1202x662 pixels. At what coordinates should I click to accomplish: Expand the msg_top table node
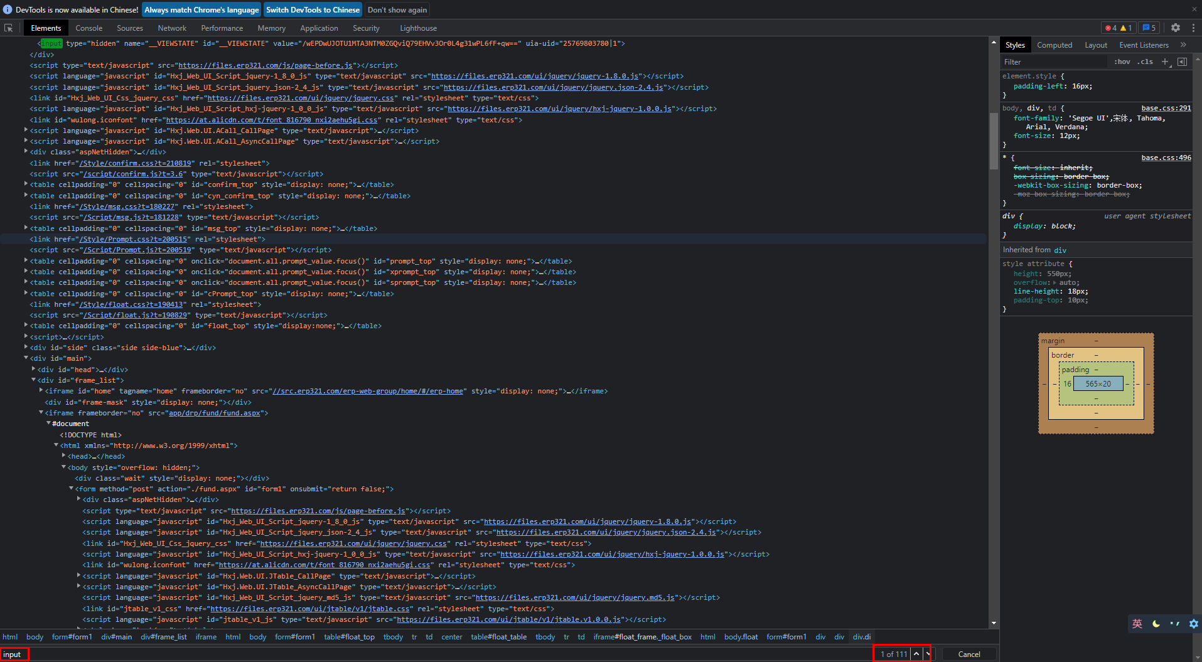pyautogui.click(x=26, y=228)
